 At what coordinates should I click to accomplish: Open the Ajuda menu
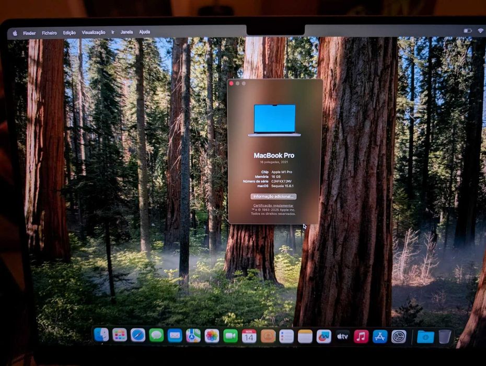click(x=144, y=32)
